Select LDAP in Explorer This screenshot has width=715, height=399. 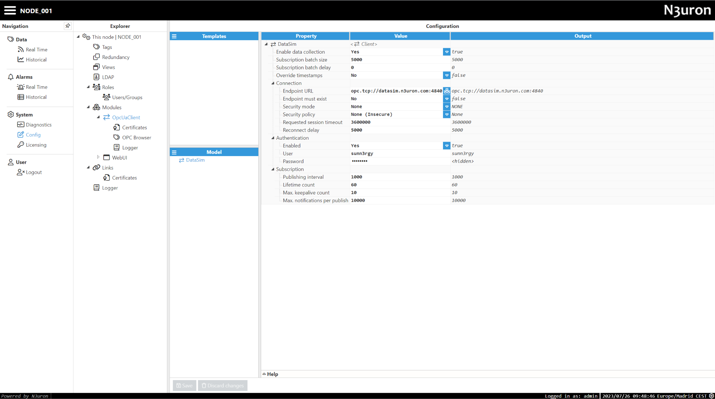click(x=108, y=77)
